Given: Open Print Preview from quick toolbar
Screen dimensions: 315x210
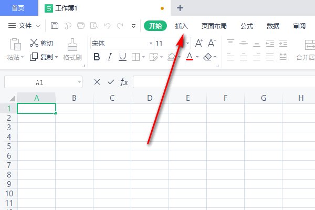Looking at the screenshot, I should pyautogui.click(x=94, y=26).
